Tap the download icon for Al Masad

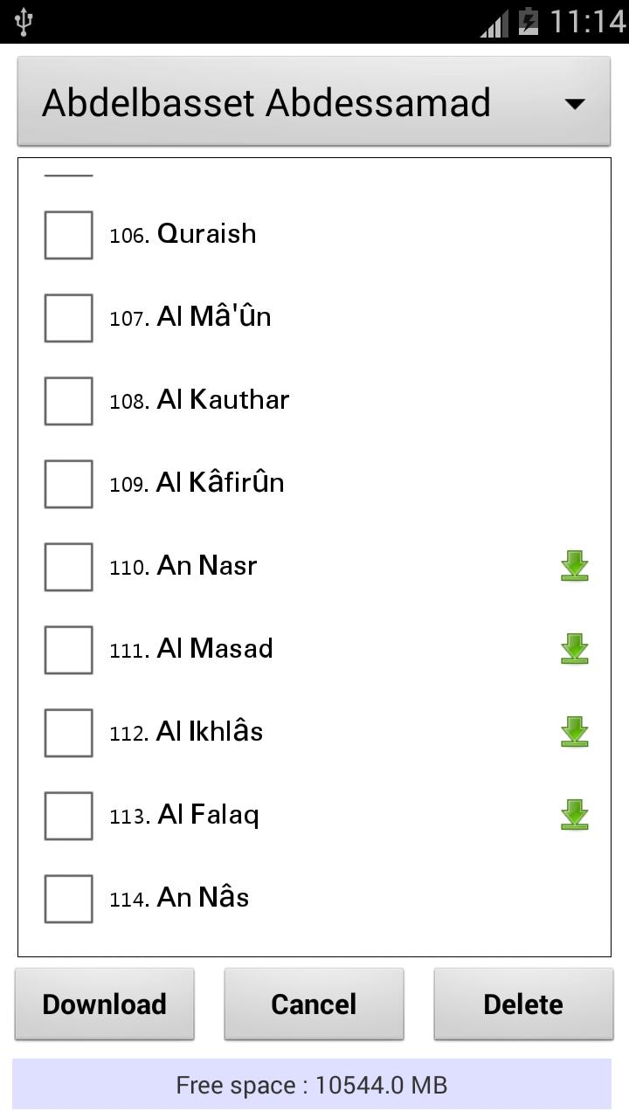click(574, 649)
